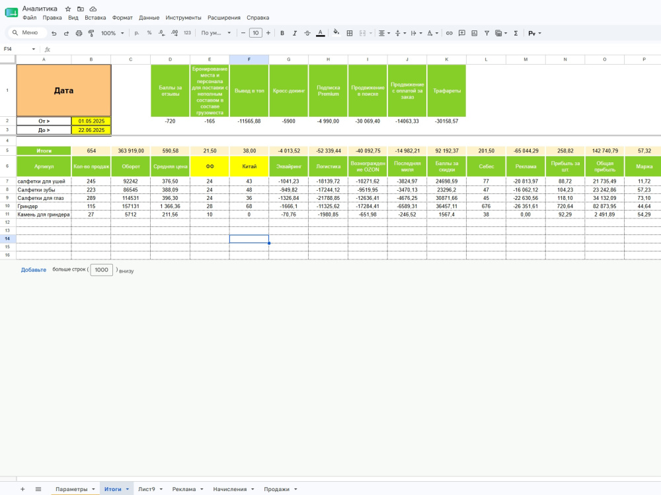Screen dimensions: 661x495
Task: Open the Формат menu
Action: pos(122,18)
